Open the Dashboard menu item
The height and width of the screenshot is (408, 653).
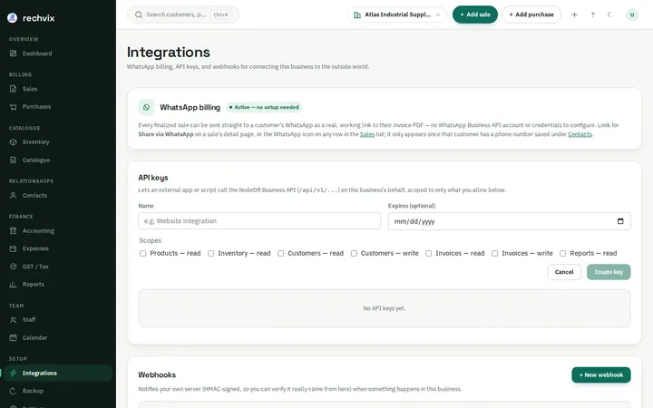pyautogui.click(x=58, y=53)
